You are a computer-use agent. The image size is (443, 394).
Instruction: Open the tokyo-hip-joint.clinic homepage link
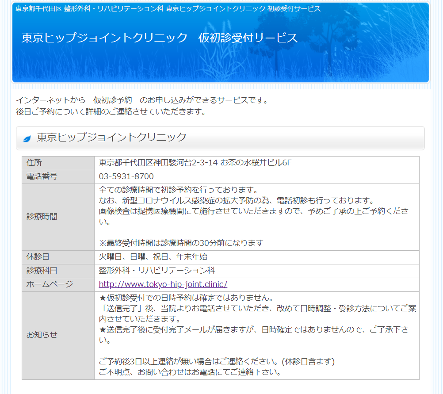point(163,284)
